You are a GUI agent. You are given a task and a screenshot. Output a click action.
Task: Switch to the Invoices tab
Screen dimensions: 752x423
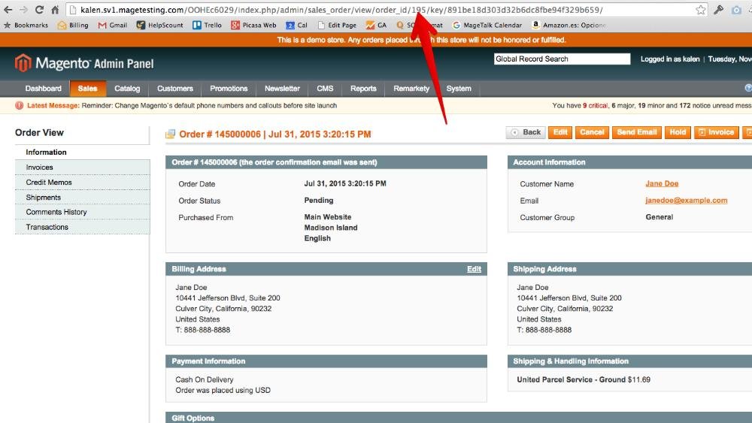point(40,168)
